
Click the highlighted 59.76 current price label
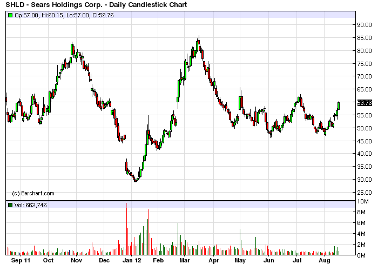point(364,103)
